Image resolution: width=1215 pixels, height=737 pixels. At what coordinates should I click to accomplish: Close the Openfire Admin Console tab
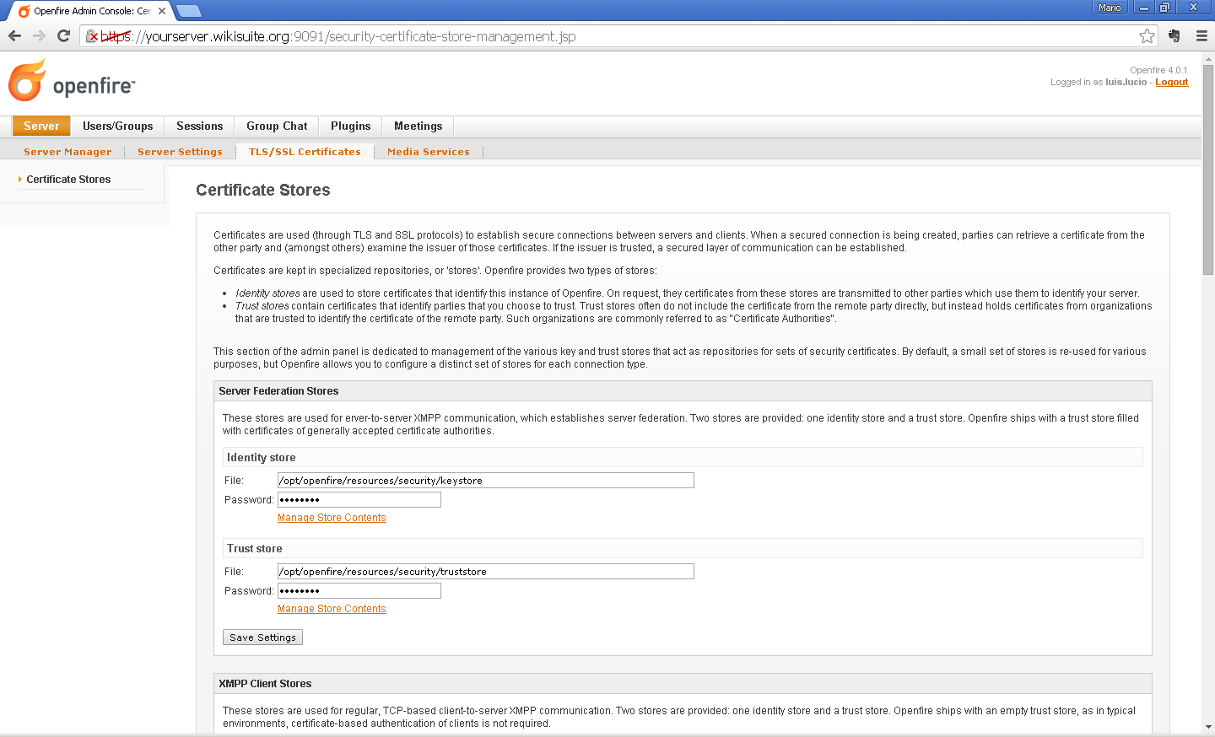tap(162, 11)
